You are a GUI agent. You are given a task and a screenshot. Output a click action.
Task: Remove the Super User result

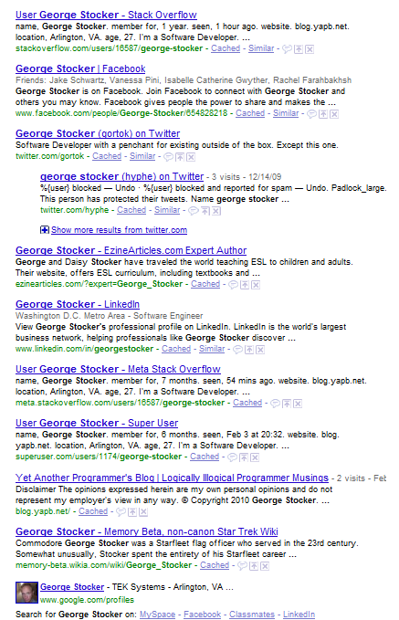pyautogui.click(x=256, y=457)
